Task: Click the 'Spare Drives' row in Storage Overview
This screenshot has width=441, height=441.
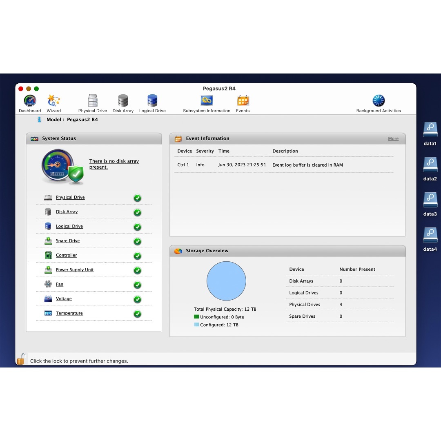Action: (340, 316)
